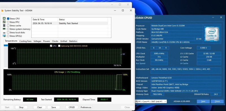This screenshot has height=111, width=226.
Task: Click the L3 Cache value 3 MB
Action: pyautogui.click(x=209, y=60)
